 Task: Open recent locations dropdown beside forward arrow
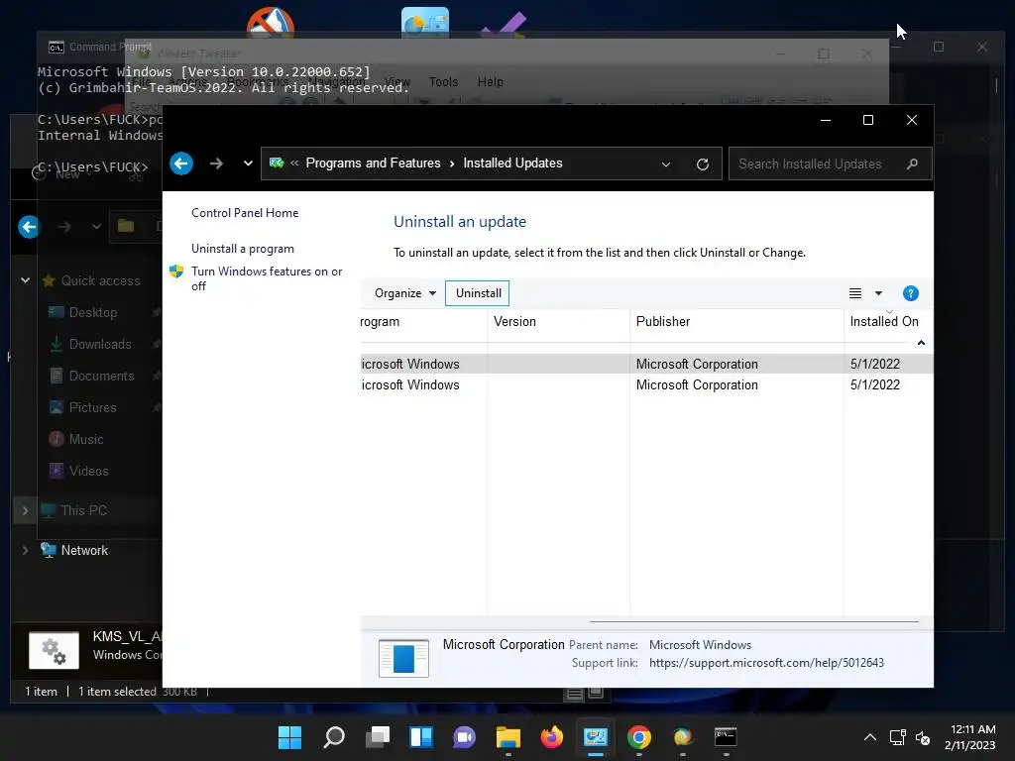(248, 163)
